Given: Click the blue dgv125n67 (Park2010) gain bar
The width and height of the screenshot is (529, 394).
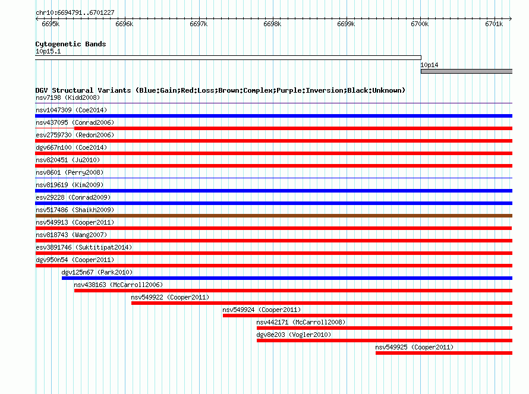Looking at the screenshot, I should tap(286, 278).
